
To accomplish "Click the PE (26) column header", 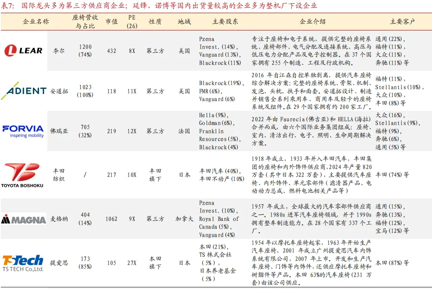I will [x=132, y=21].
